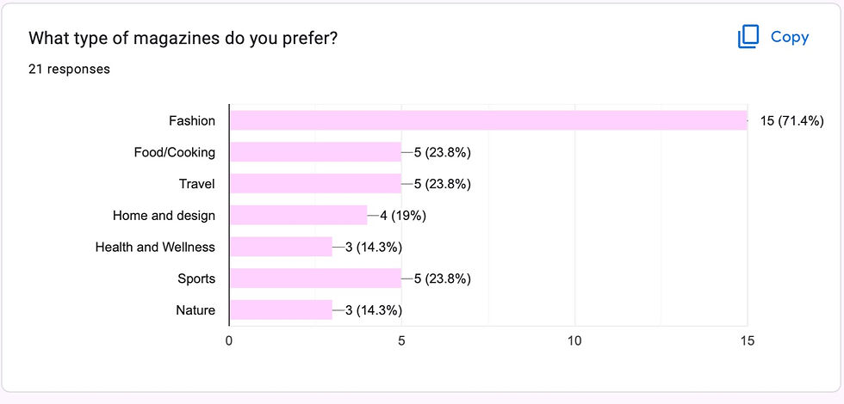Click the Health and Wellness label
844x404 pixels.
tap(155, 247)
